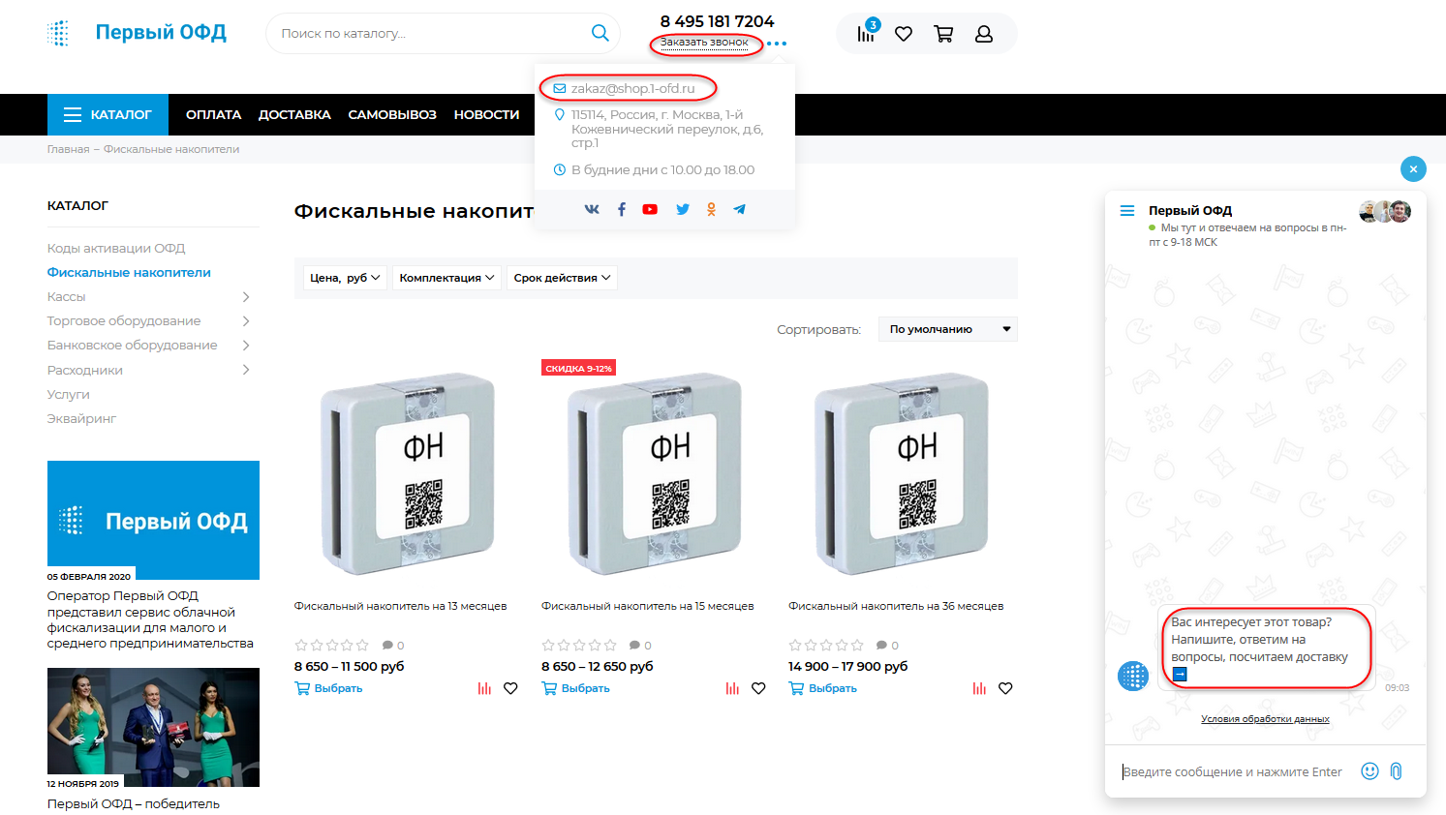Open the Срок действия filter dropdown
The image size is (1446, 815).
562,278
